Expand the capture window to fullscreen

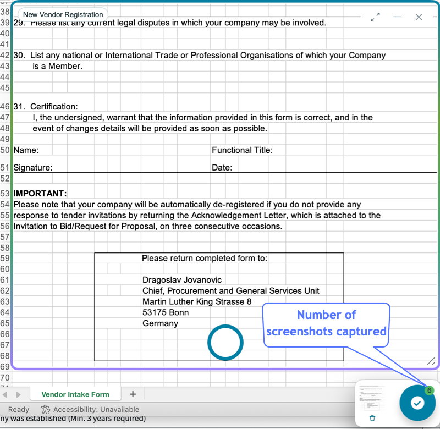click(375, 17)
